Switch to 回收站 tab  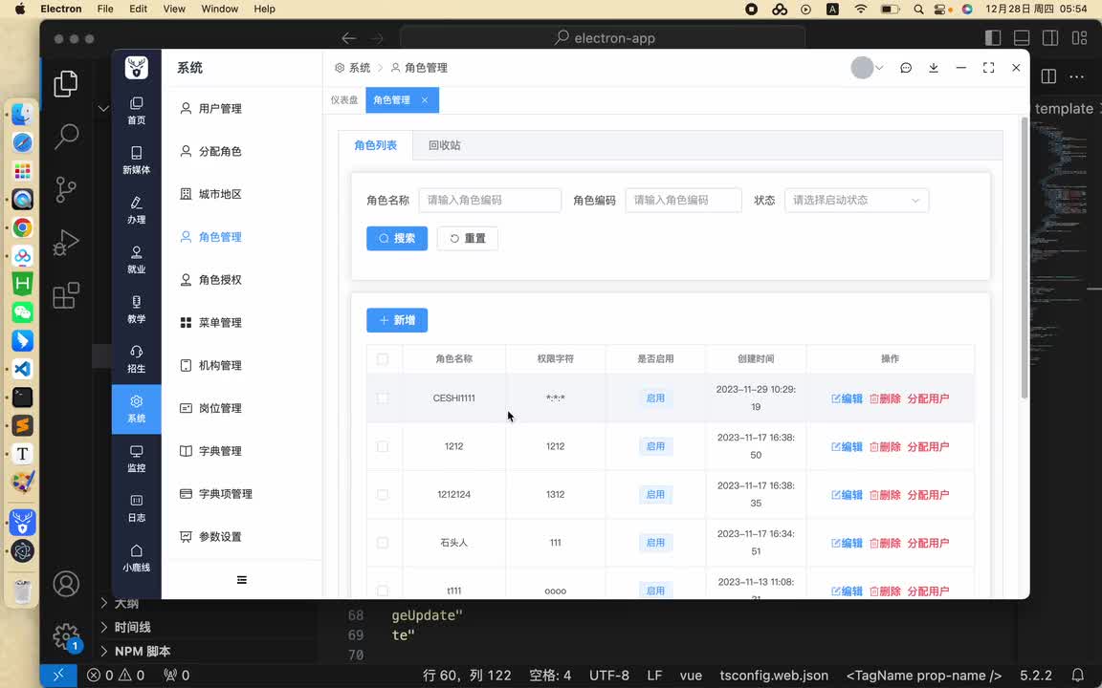(x=444, y=145)
